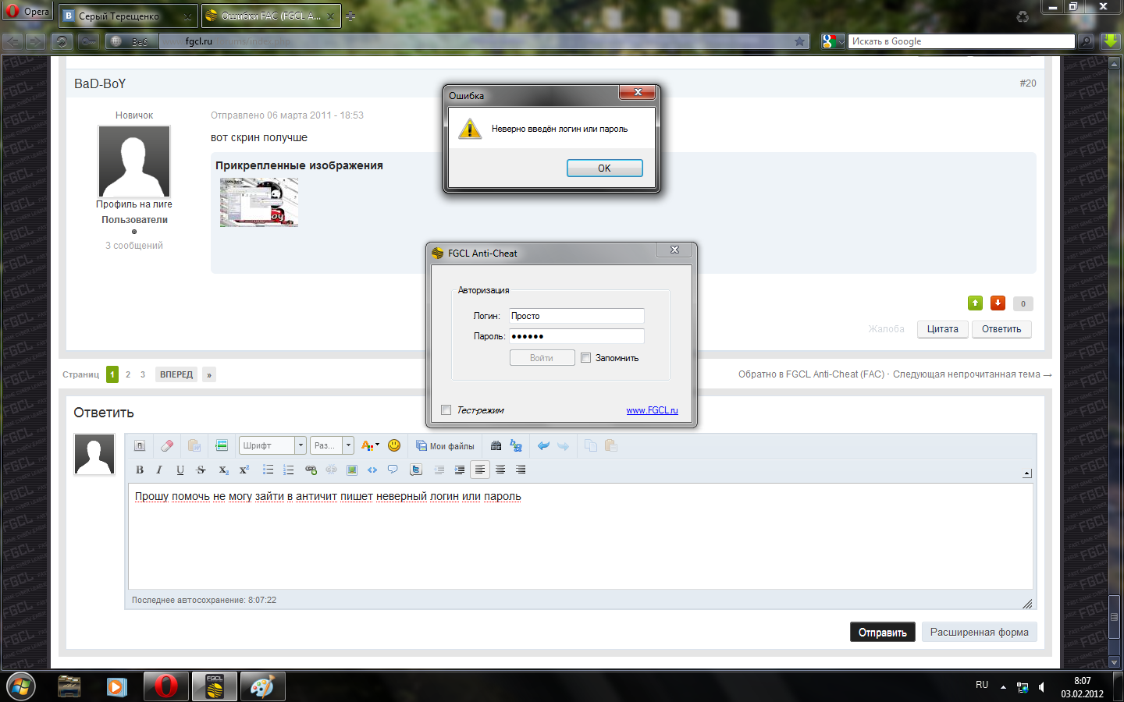
Task: Apply subscript formatting
Action: 223,470
